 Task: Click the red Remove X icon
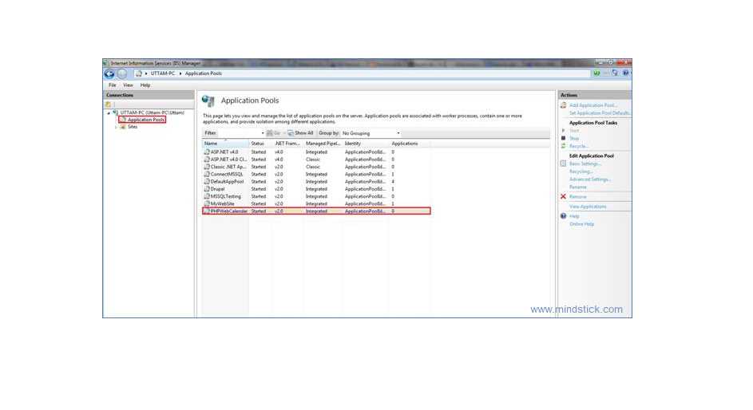coord(563,196)
